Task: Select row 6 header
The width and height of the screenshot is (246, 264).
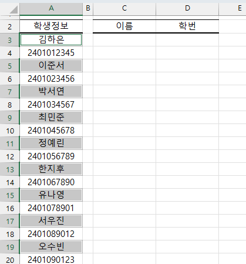Action: pyautogui.click(x=9, y=79)
